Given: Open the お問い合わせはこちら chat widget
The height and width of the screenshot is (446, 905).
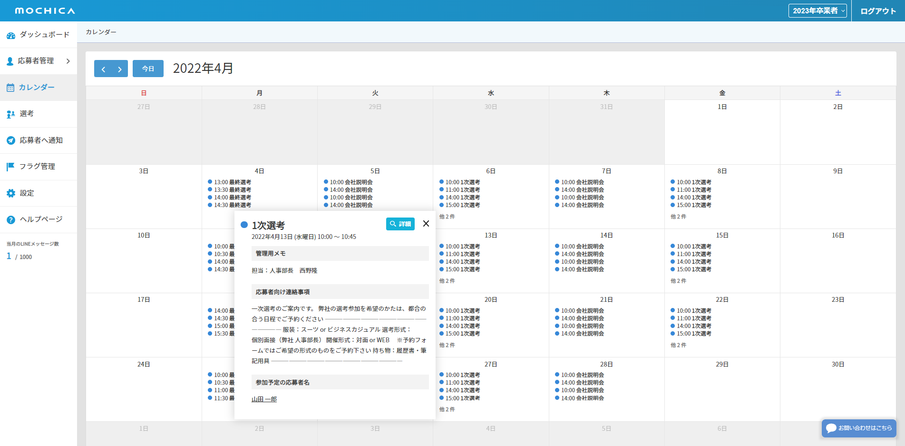Looking at the screenshot, I should [x=859, y=428].
